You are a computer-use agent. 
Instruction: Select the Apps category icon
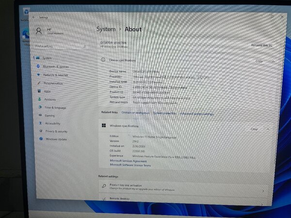click(x=38, y=91)
